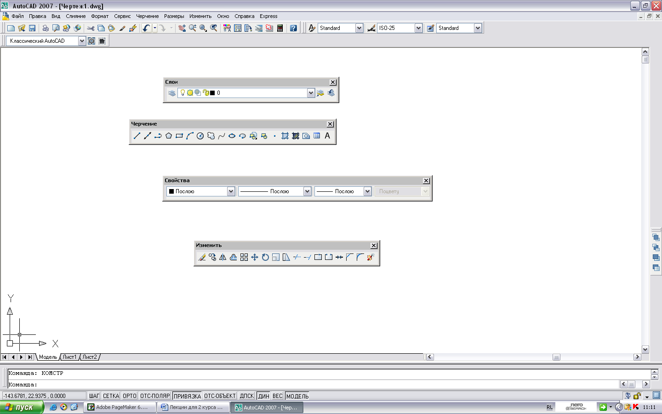Select the Circle drawing tool
This screenshot has width=662, height=414.
point(200,136)
